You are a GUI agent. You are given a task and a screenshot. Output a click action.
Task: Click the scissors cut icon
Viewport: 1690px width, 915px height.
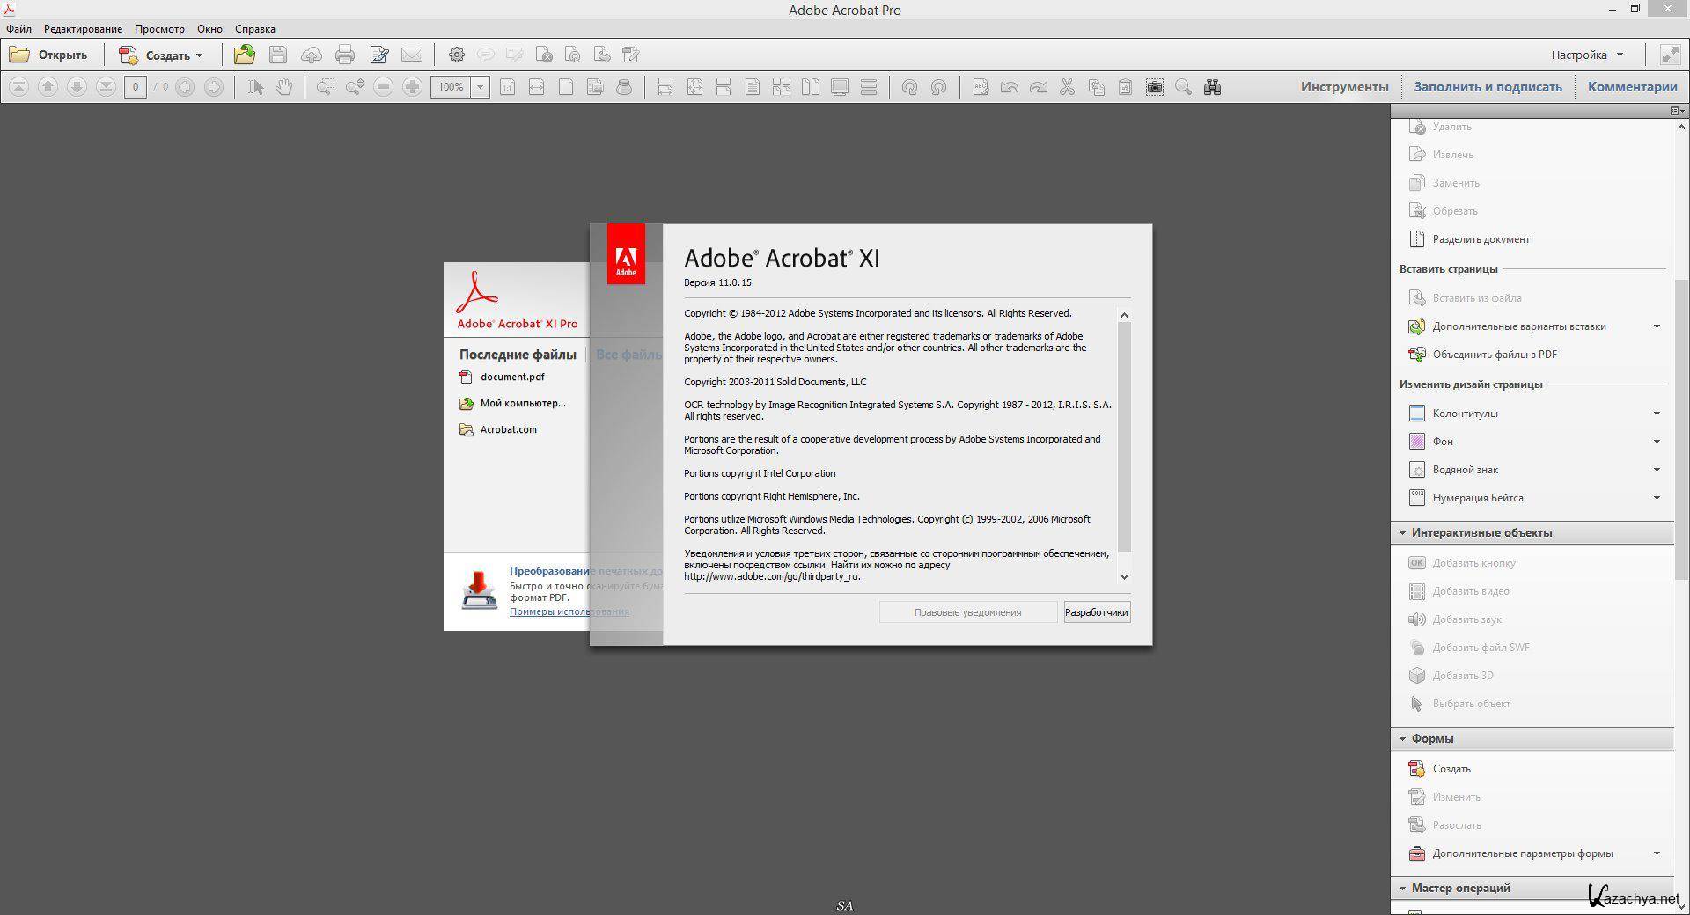point(1067,87)
